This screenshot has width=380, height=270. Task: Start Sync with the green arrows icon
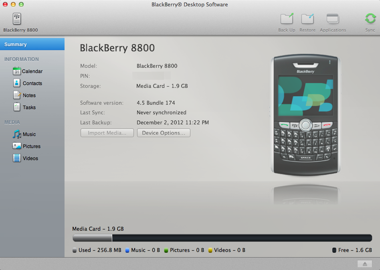(370, 18)
